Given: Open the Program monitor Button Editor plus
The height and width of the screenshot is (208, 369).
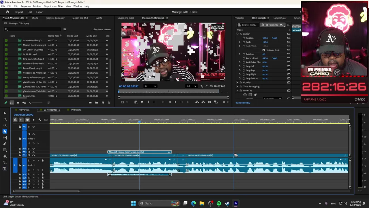Looking at the screenshot, I should click(228, 102).
